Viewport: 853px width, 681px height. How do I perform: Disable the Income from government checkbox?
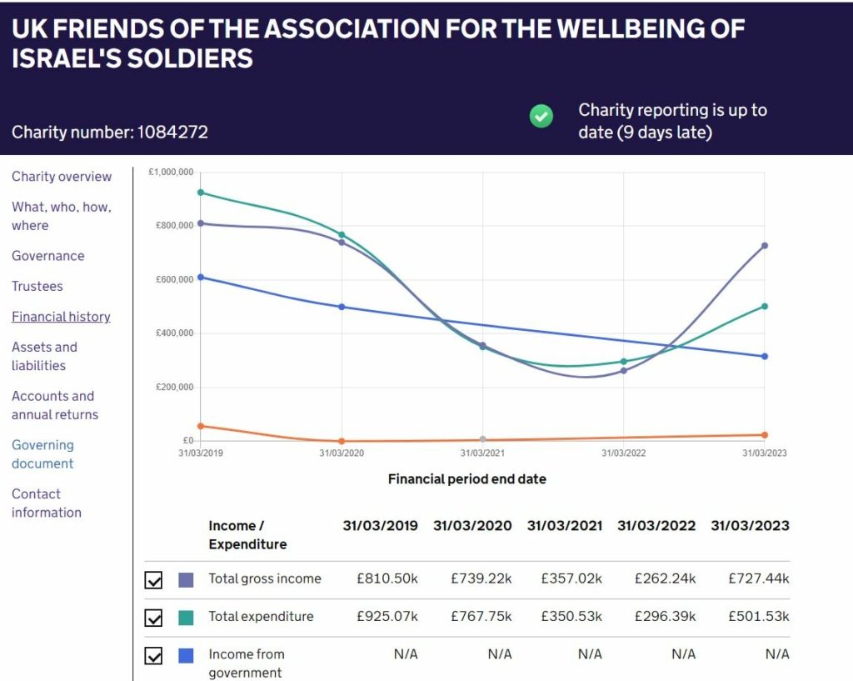click(x=153, y=655)
